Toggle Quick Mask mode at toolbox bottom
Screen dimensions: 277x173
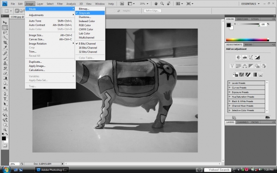click(5, 146)
